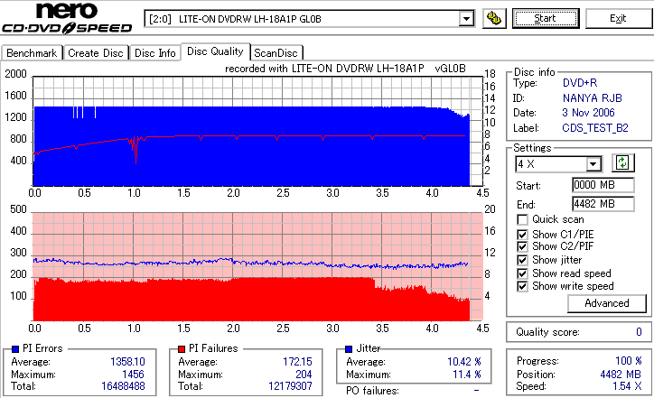Image resolution: width=654 pixels, height=398 pixels.
Task: Disable the Show jitter option
Action: coord(522,261)
